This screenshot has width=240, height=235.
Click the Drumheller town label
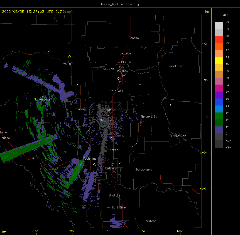click(178, 136)
